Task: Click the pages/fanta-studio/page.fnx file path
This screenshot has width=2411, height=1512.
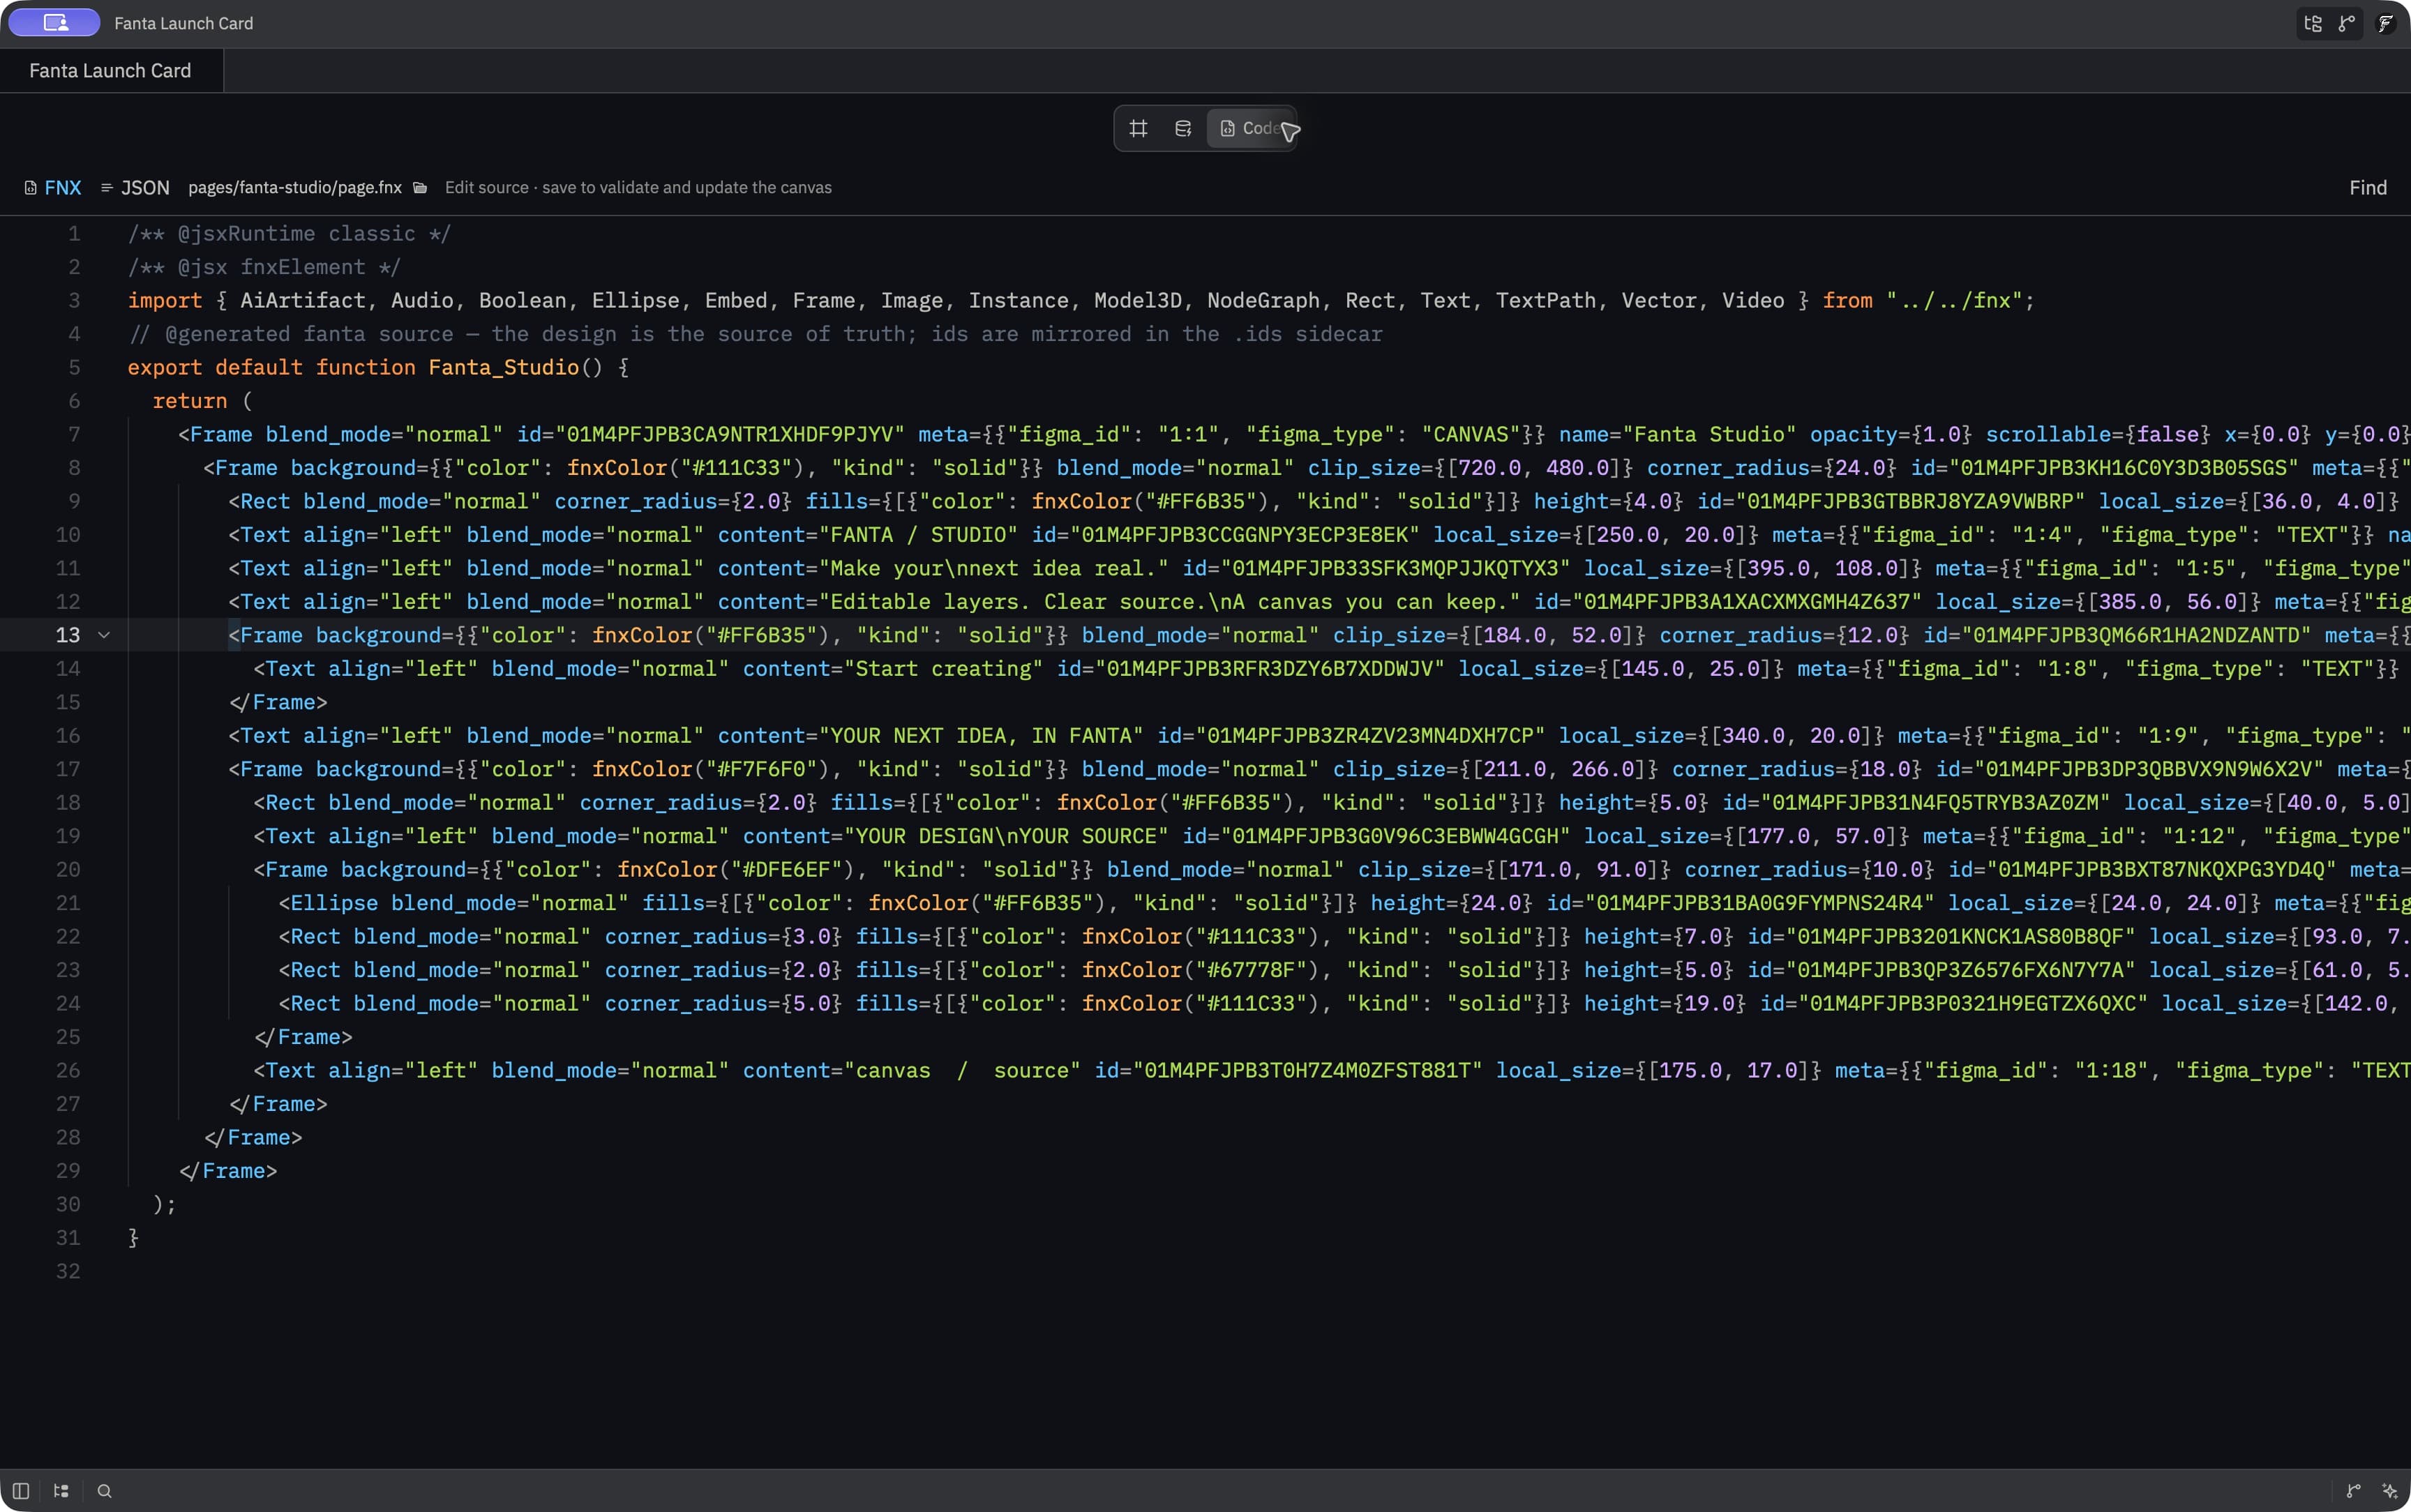Action: (x=295, y=187)
